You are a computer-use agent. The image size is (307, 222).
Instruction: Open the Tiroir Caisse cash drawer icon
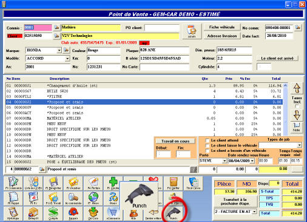pos(194,183)
